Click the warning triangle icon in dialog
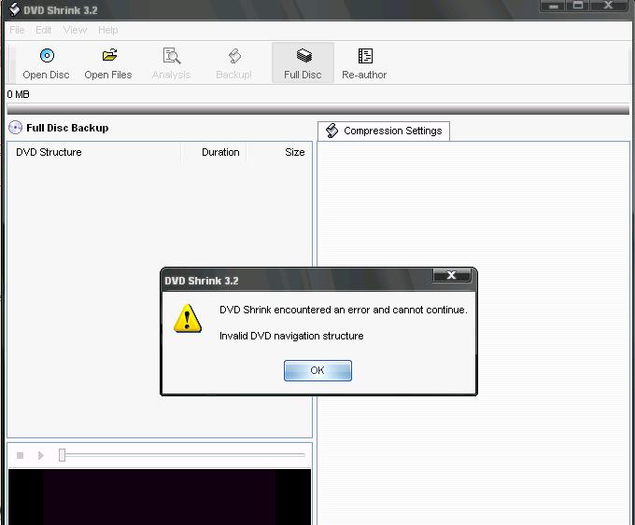Image resolution: width=635 pixels, height=525 pixels. (x=187, y=319)
